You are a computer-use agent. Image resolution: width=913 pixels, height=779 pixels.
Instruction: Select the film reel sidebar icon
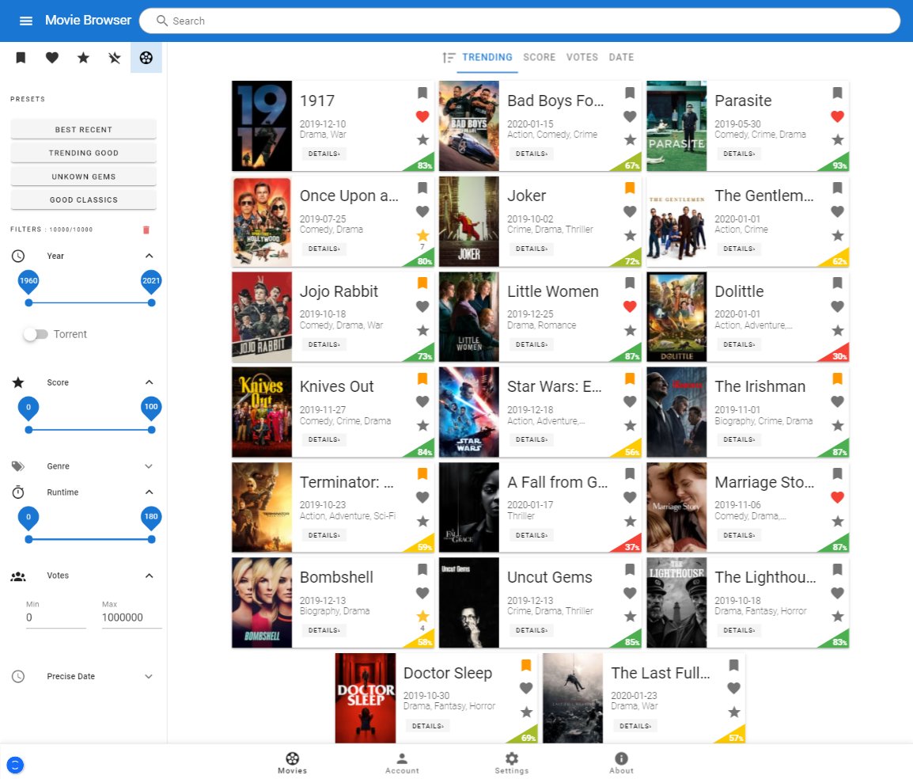[x=146, y=58]
